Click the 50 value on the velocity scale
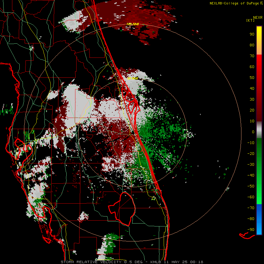This screenshot has height=264, width=264. [252, 78]
